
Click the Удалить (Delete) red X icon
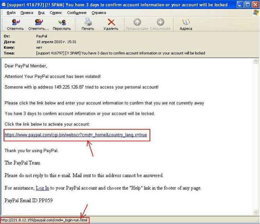pyautogui.click(x=111, y=22)
